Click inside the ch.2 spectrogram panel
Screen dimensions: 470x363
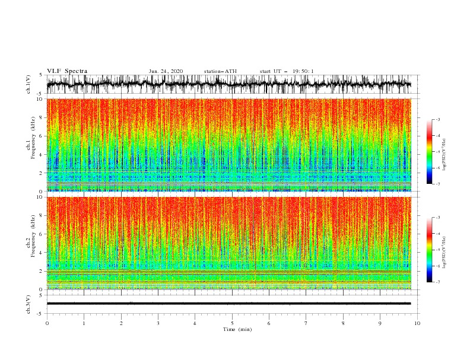click(x=229, y=243)
